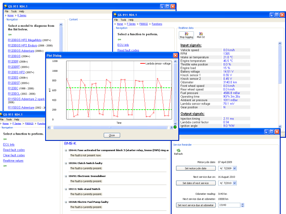
Task: Collapse fault 10491 Electronic Immobiliser
Action: coord(66,176)
